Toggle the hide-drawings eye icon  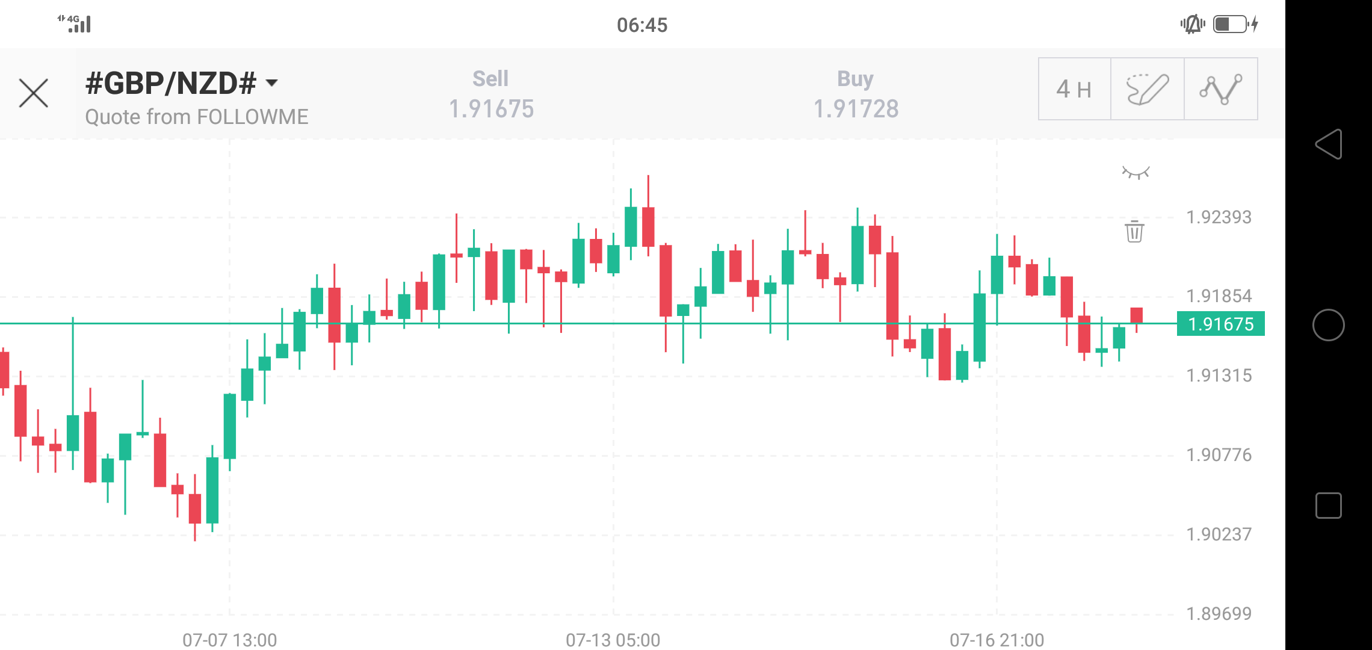pos(1136,173)
